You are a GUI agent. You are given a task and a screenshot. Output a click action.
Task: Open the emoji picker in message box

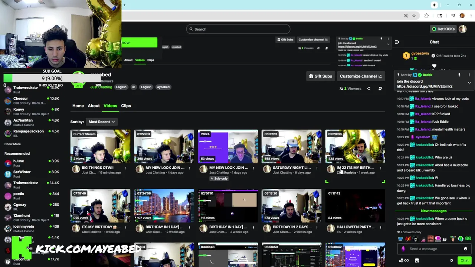click(x=465, y=249)
